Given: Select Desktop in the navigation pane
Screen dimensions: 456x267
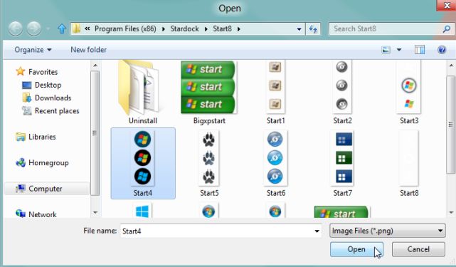Looking at the screenshot, I should tap(48, 85).
